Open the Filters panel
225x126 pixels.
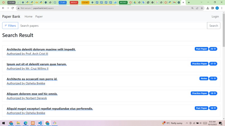pos(10,26)
